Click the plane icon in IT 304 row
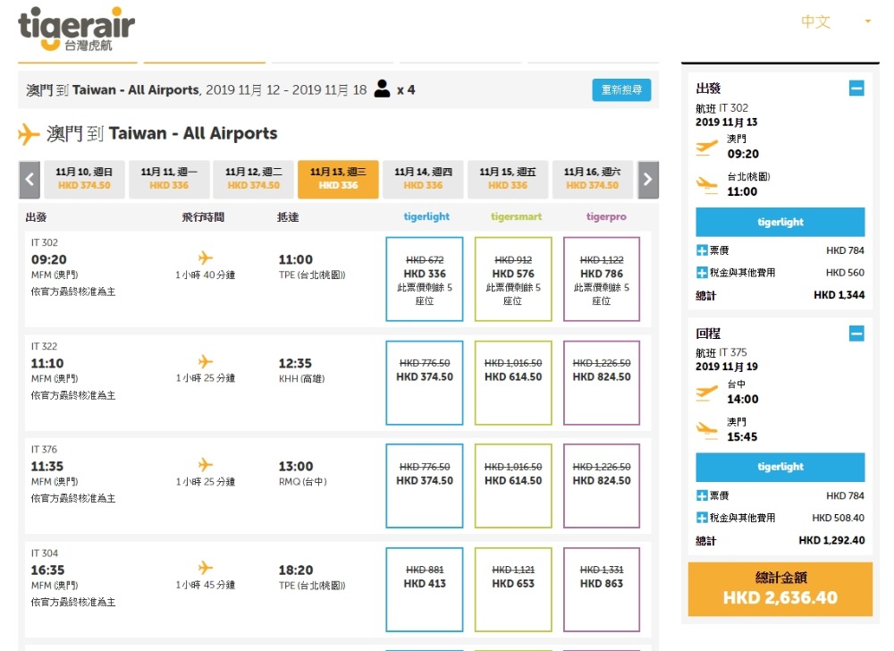 pos(206,568)
